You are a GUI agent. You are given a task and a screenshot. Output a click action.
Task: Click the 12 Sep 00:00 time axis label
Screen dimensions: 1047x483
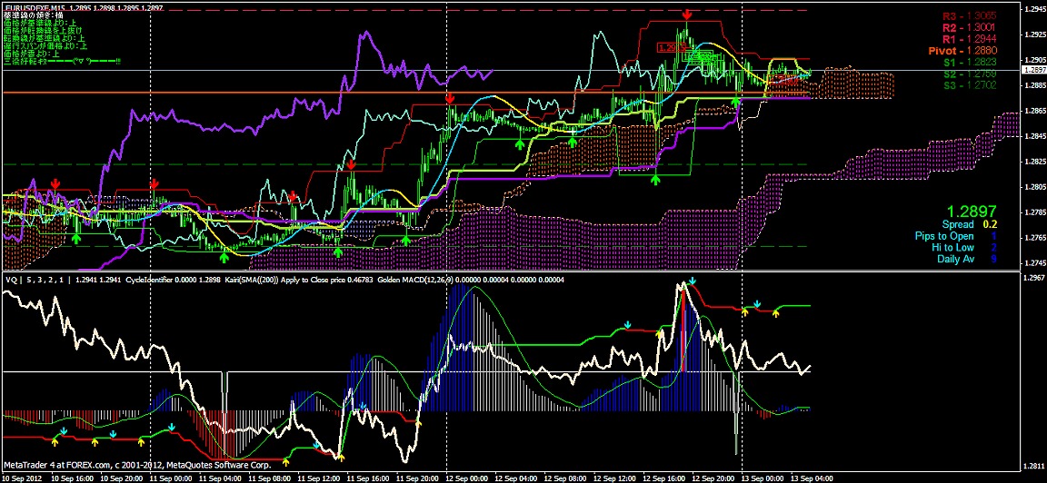tap(465, 477)
